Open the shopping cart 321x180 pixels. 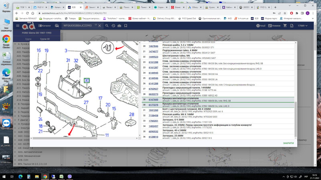(x=285, y=26)
